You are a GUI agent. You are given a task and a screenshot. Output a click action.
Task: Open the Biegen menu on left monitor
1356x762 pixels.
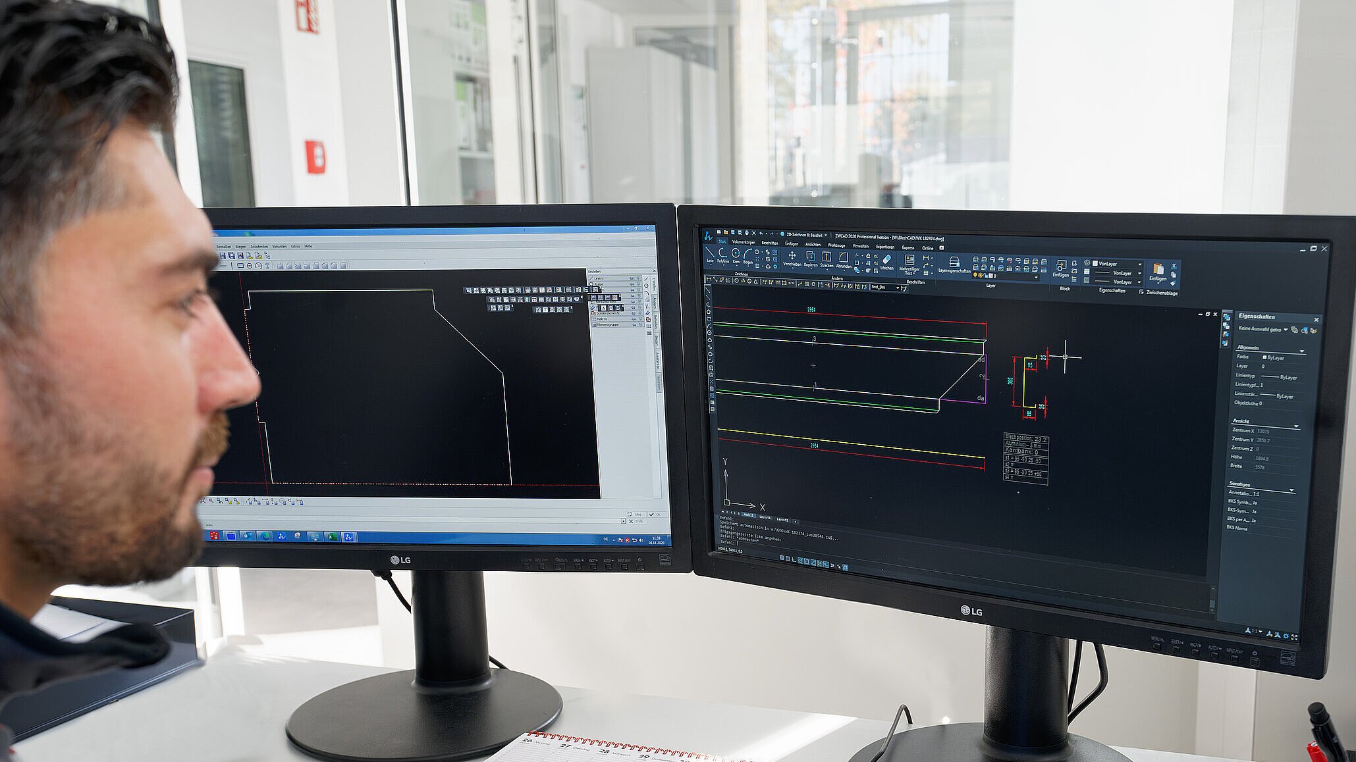coord(240,246)
